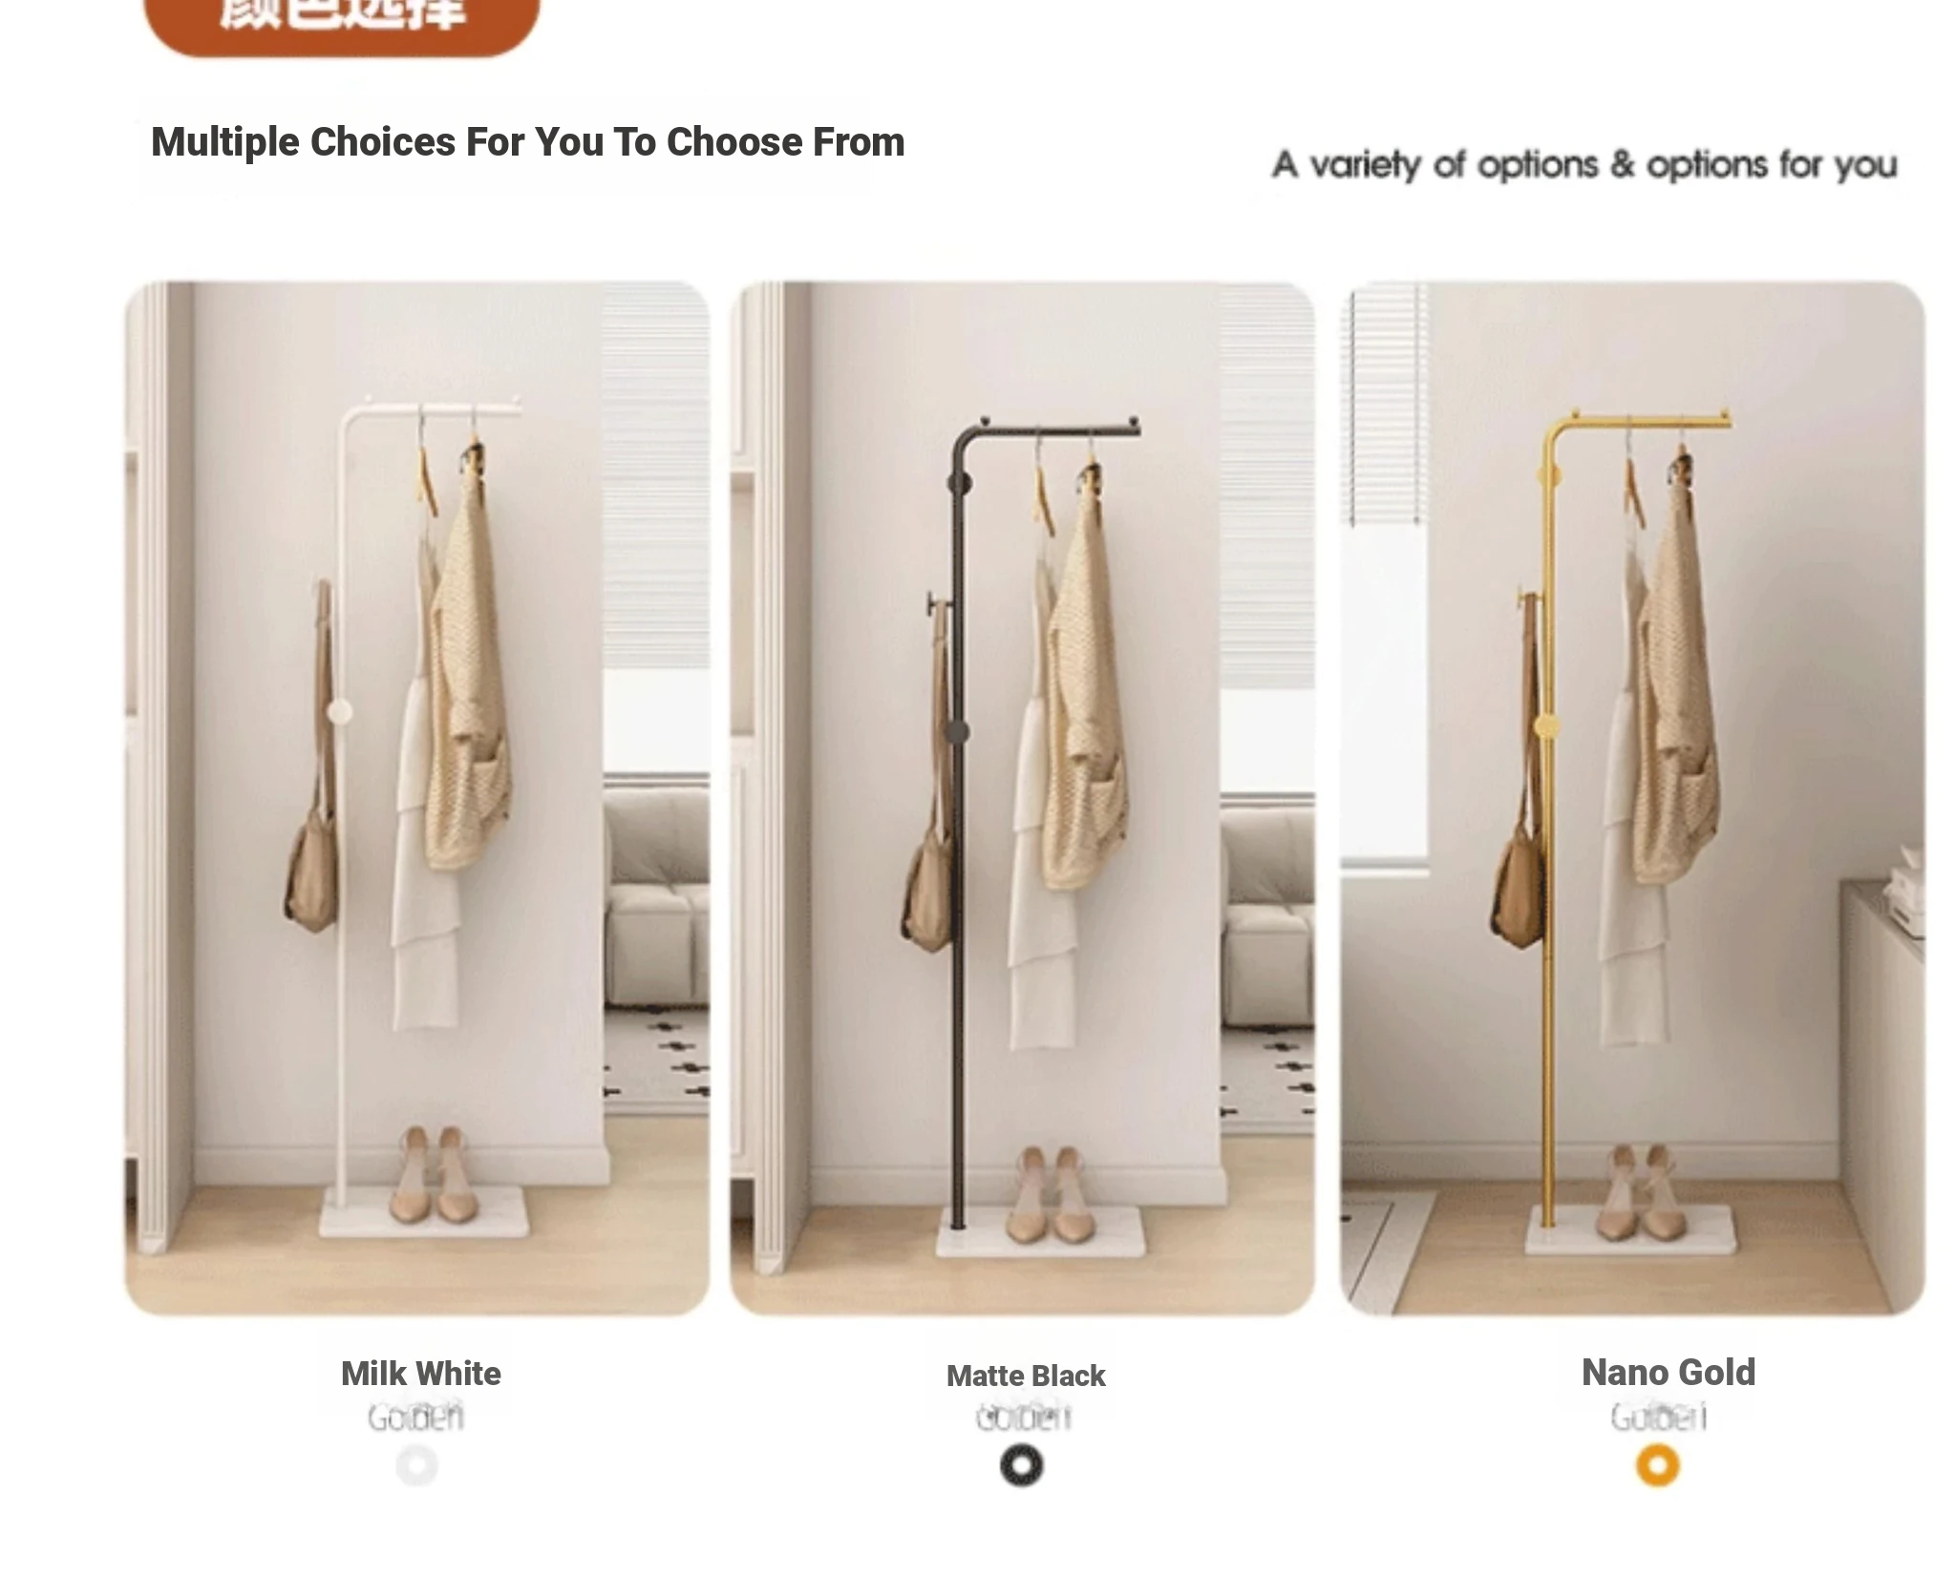1956x1576 pixels.
Task: Click the Milk White label
Action: coord(420,1373)
